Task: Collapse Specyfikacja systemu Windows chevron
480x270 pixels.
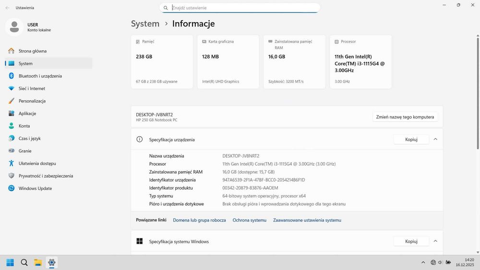Action: click(435, 241)
